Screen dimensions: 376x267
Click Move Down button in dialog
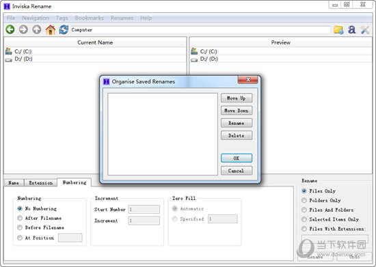(x=237, y=111)
